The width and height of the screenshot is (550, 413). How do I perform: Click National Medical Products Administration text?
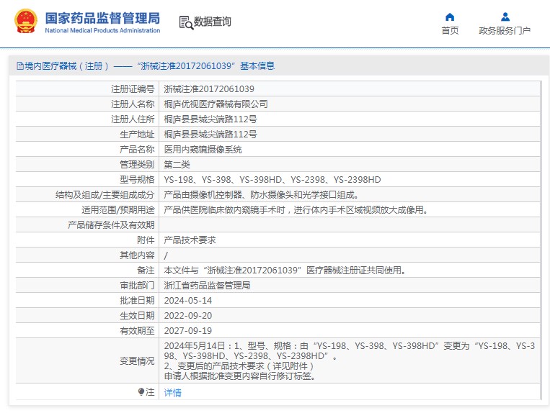coord(102,30)
